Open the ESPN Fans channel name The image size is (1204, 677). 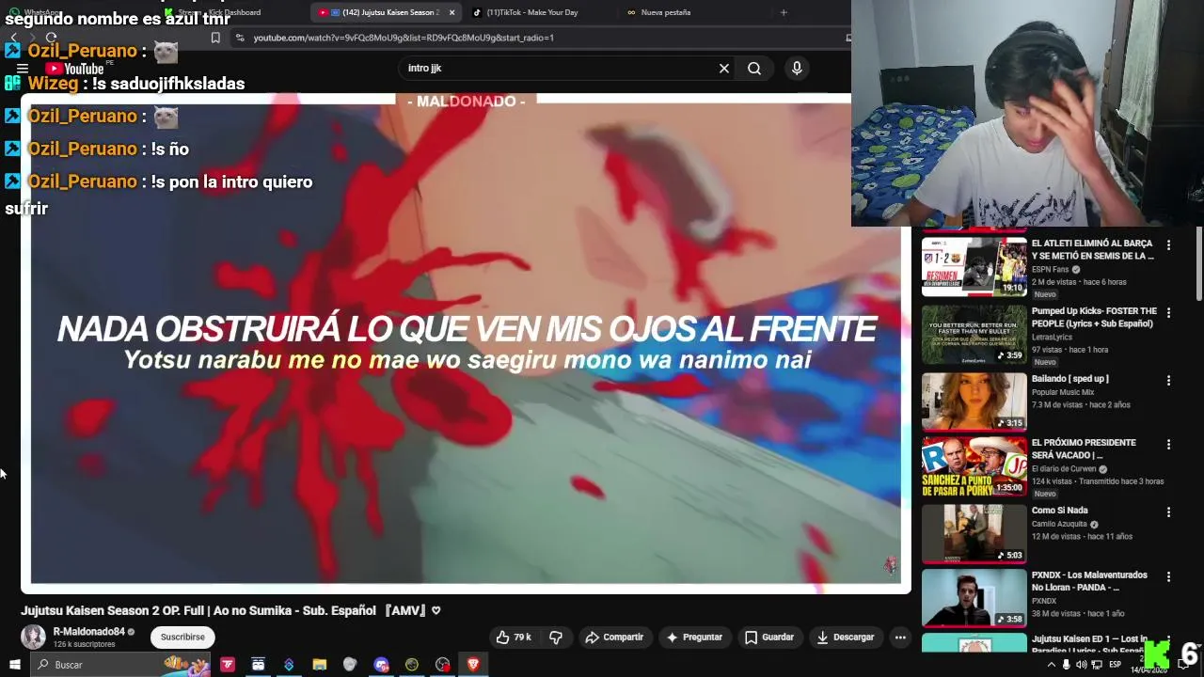(x=1050, y=269)
